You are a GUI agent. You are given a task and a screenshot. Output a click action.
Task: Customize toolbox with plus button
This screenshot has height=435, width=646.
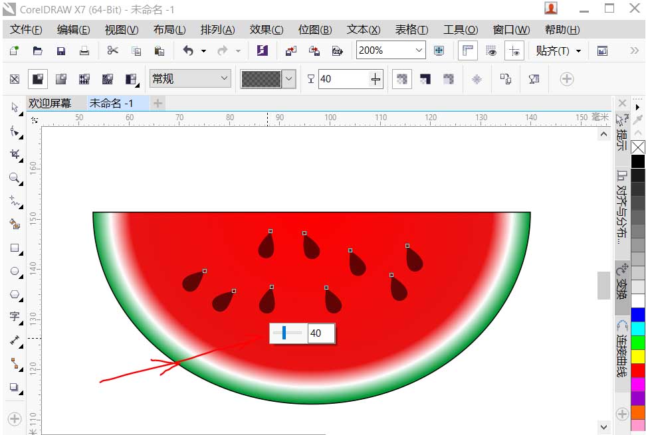coord(15,419)
